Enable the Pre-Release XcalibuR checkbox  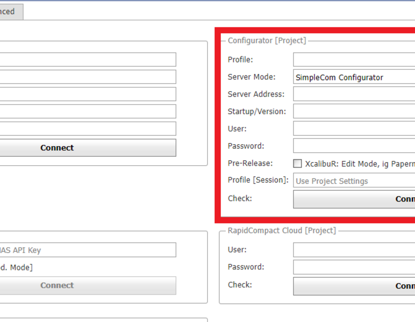tap(297, 163)
